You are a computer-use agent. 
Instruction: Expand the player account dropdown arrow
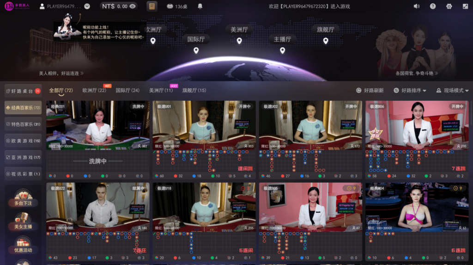pyautogui.click(x=87, y=6)
